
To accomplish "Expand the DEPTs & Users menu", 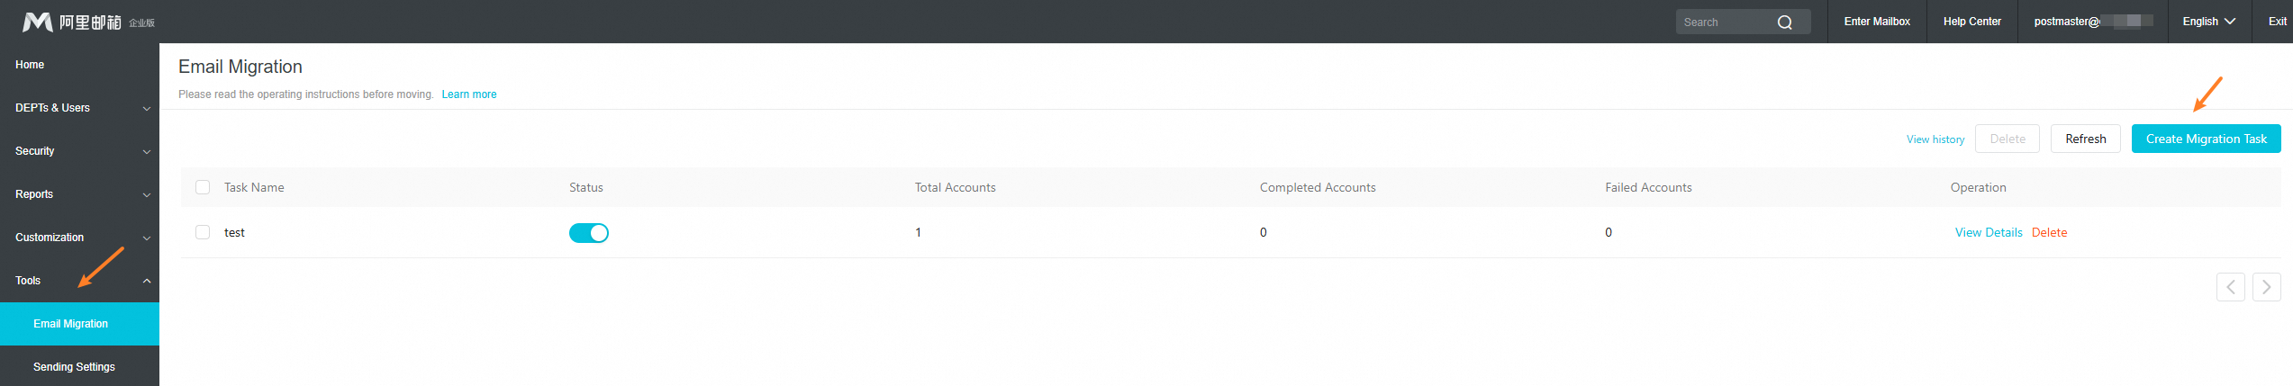I will coord(79,108).
